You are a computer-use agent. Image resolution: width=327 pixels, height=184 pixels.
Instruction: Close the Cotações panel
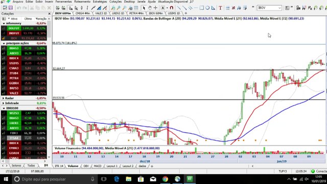(x=49, y=14)
